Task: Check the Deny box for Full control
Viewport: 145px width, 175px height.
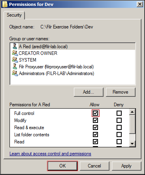Action: (119, 113)
